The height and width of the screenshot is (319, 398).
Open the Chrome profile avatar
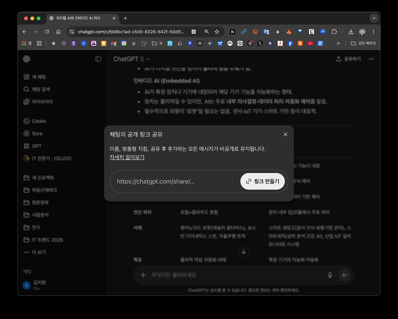(x=362, y=32)
